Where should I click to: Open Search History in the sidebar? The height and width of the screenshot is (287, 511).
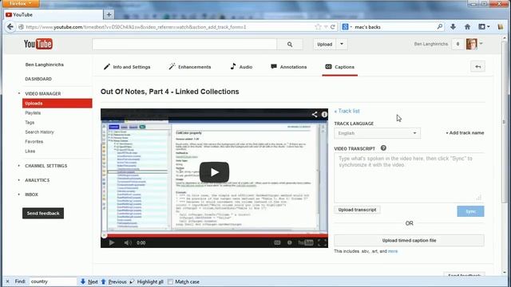(39, 132)
